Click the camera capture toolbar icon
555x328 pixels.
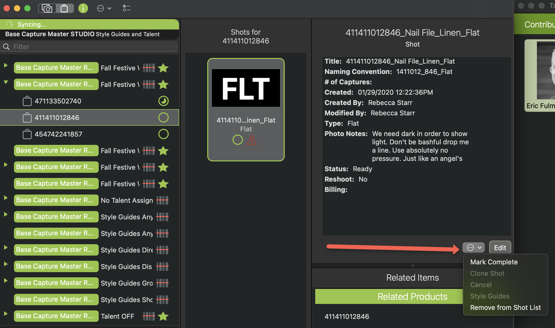pos(47,8)
